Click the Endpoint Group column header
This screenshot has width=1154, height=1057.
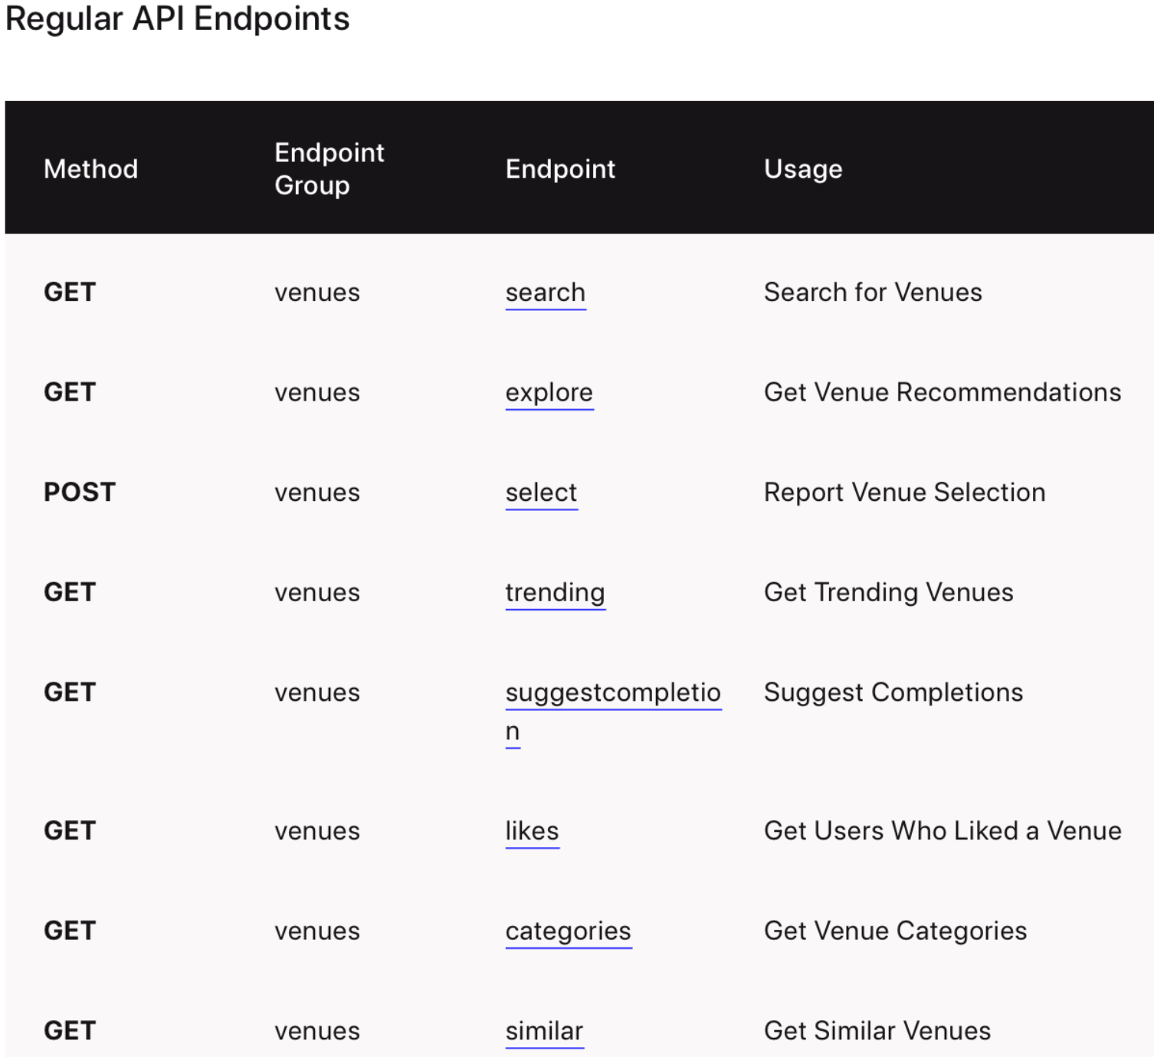click(x=329, y=169)
